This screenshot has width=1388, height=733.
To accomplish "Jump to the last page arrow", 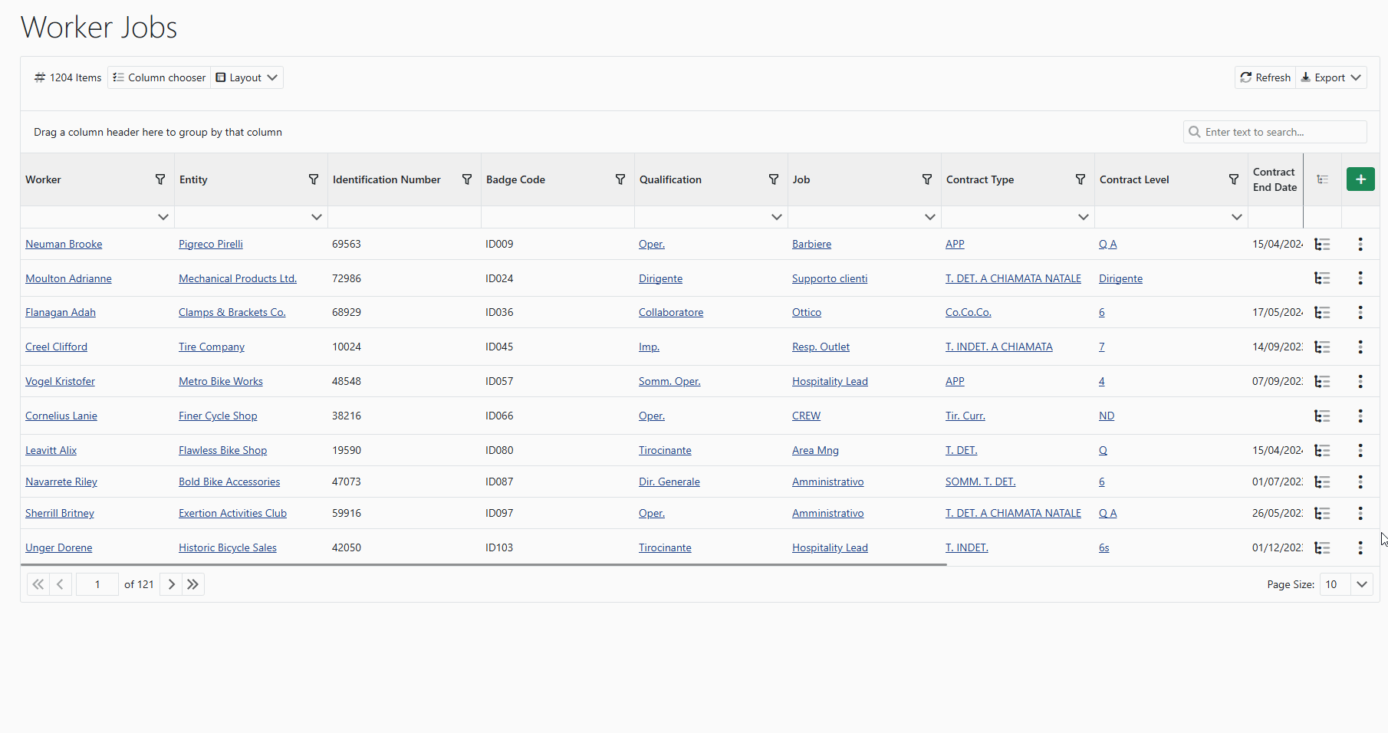I will tap(193, 584).
